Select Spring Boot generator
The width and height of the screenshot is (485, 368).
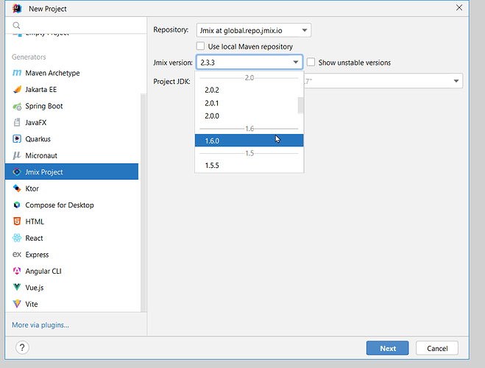72,106
